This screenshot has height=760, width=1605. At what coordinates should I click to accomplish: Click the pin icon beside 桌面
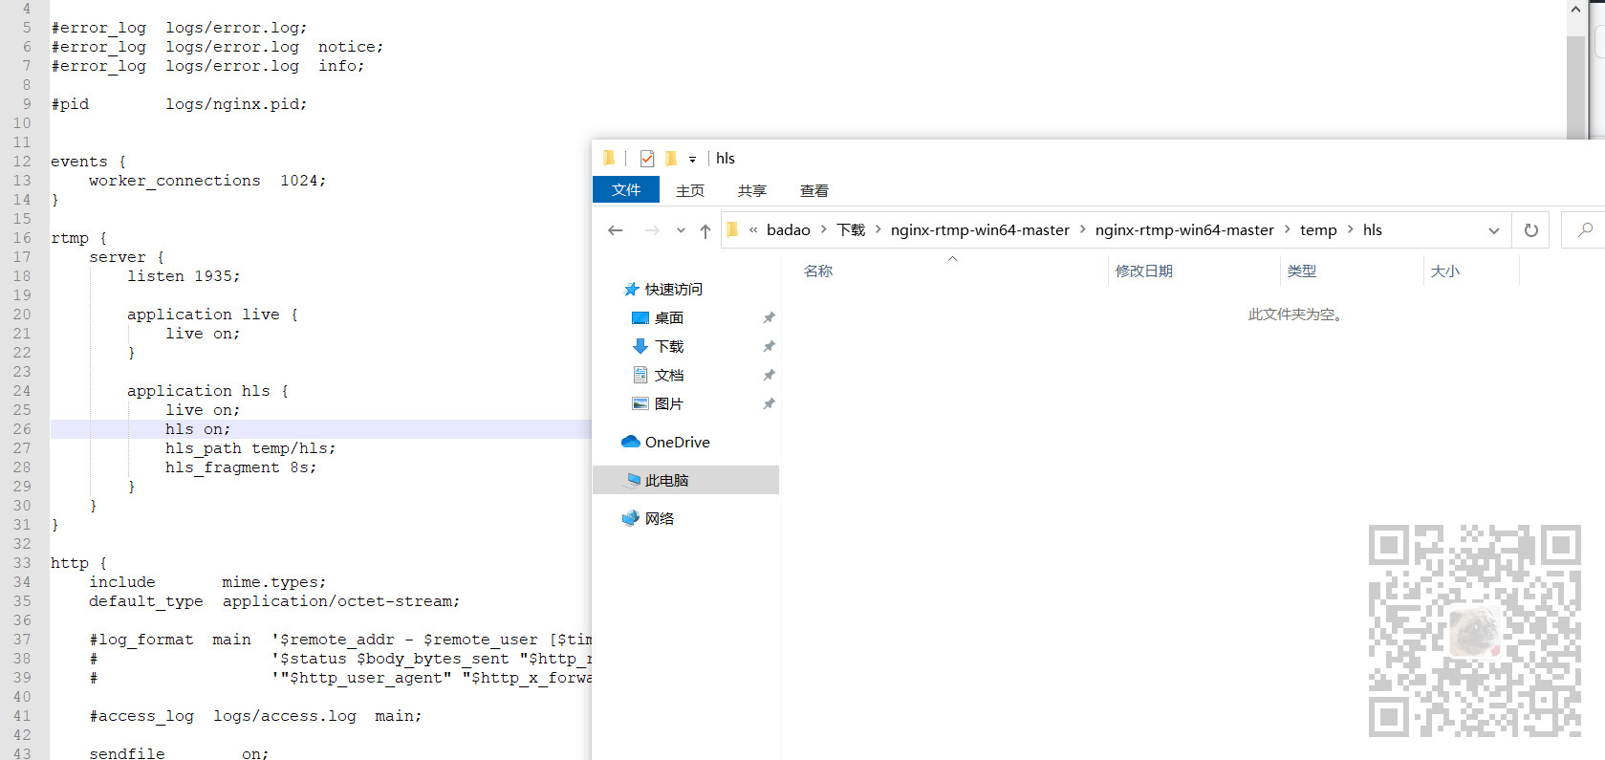click(x=769, y=318)
